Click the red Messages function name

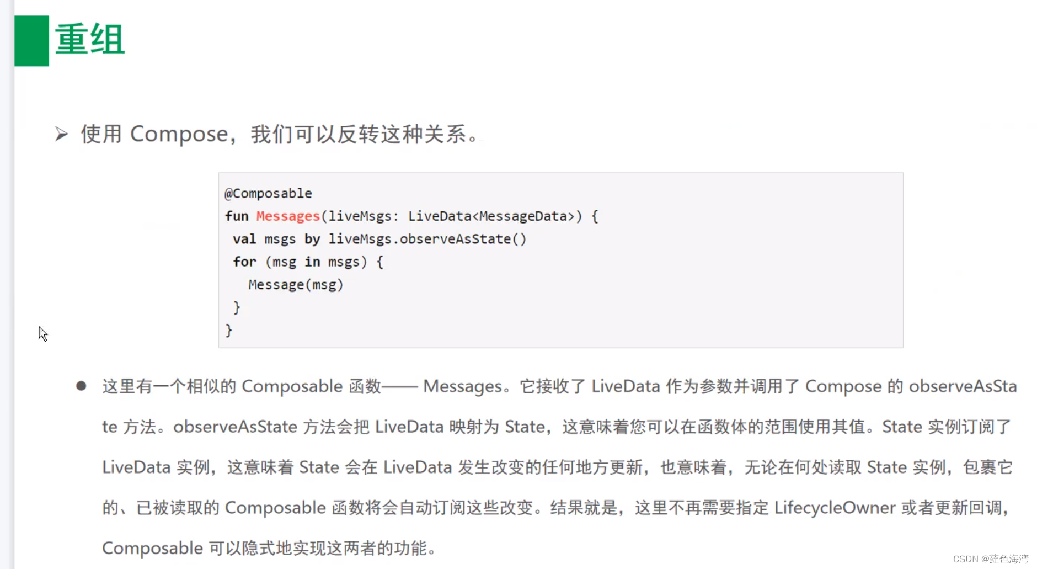pos(288,216)
